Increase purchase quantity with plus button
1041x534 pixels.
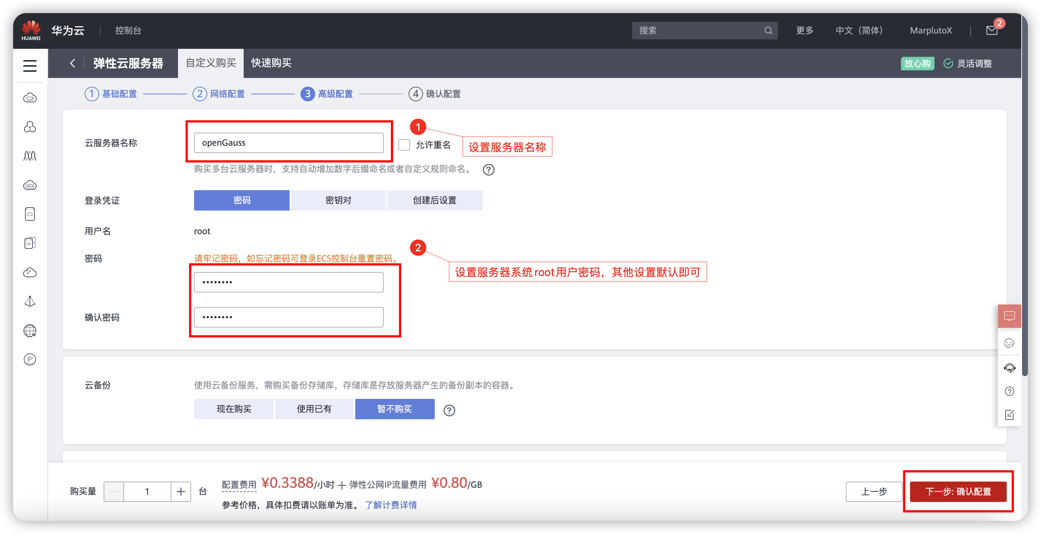point(181,491)
